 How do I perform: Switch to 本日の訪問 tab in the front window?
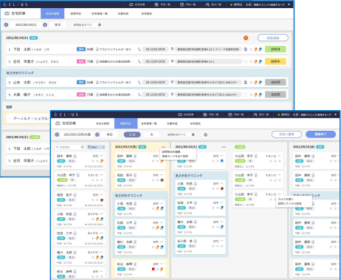[x=103, y=123]
